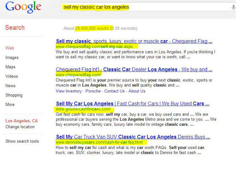Click the Los Angeles, CA location label
236x170 pixels.
click(x=22, y=121)
